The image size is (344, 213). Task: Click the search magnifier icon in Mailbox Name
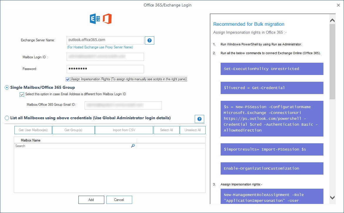133,146
